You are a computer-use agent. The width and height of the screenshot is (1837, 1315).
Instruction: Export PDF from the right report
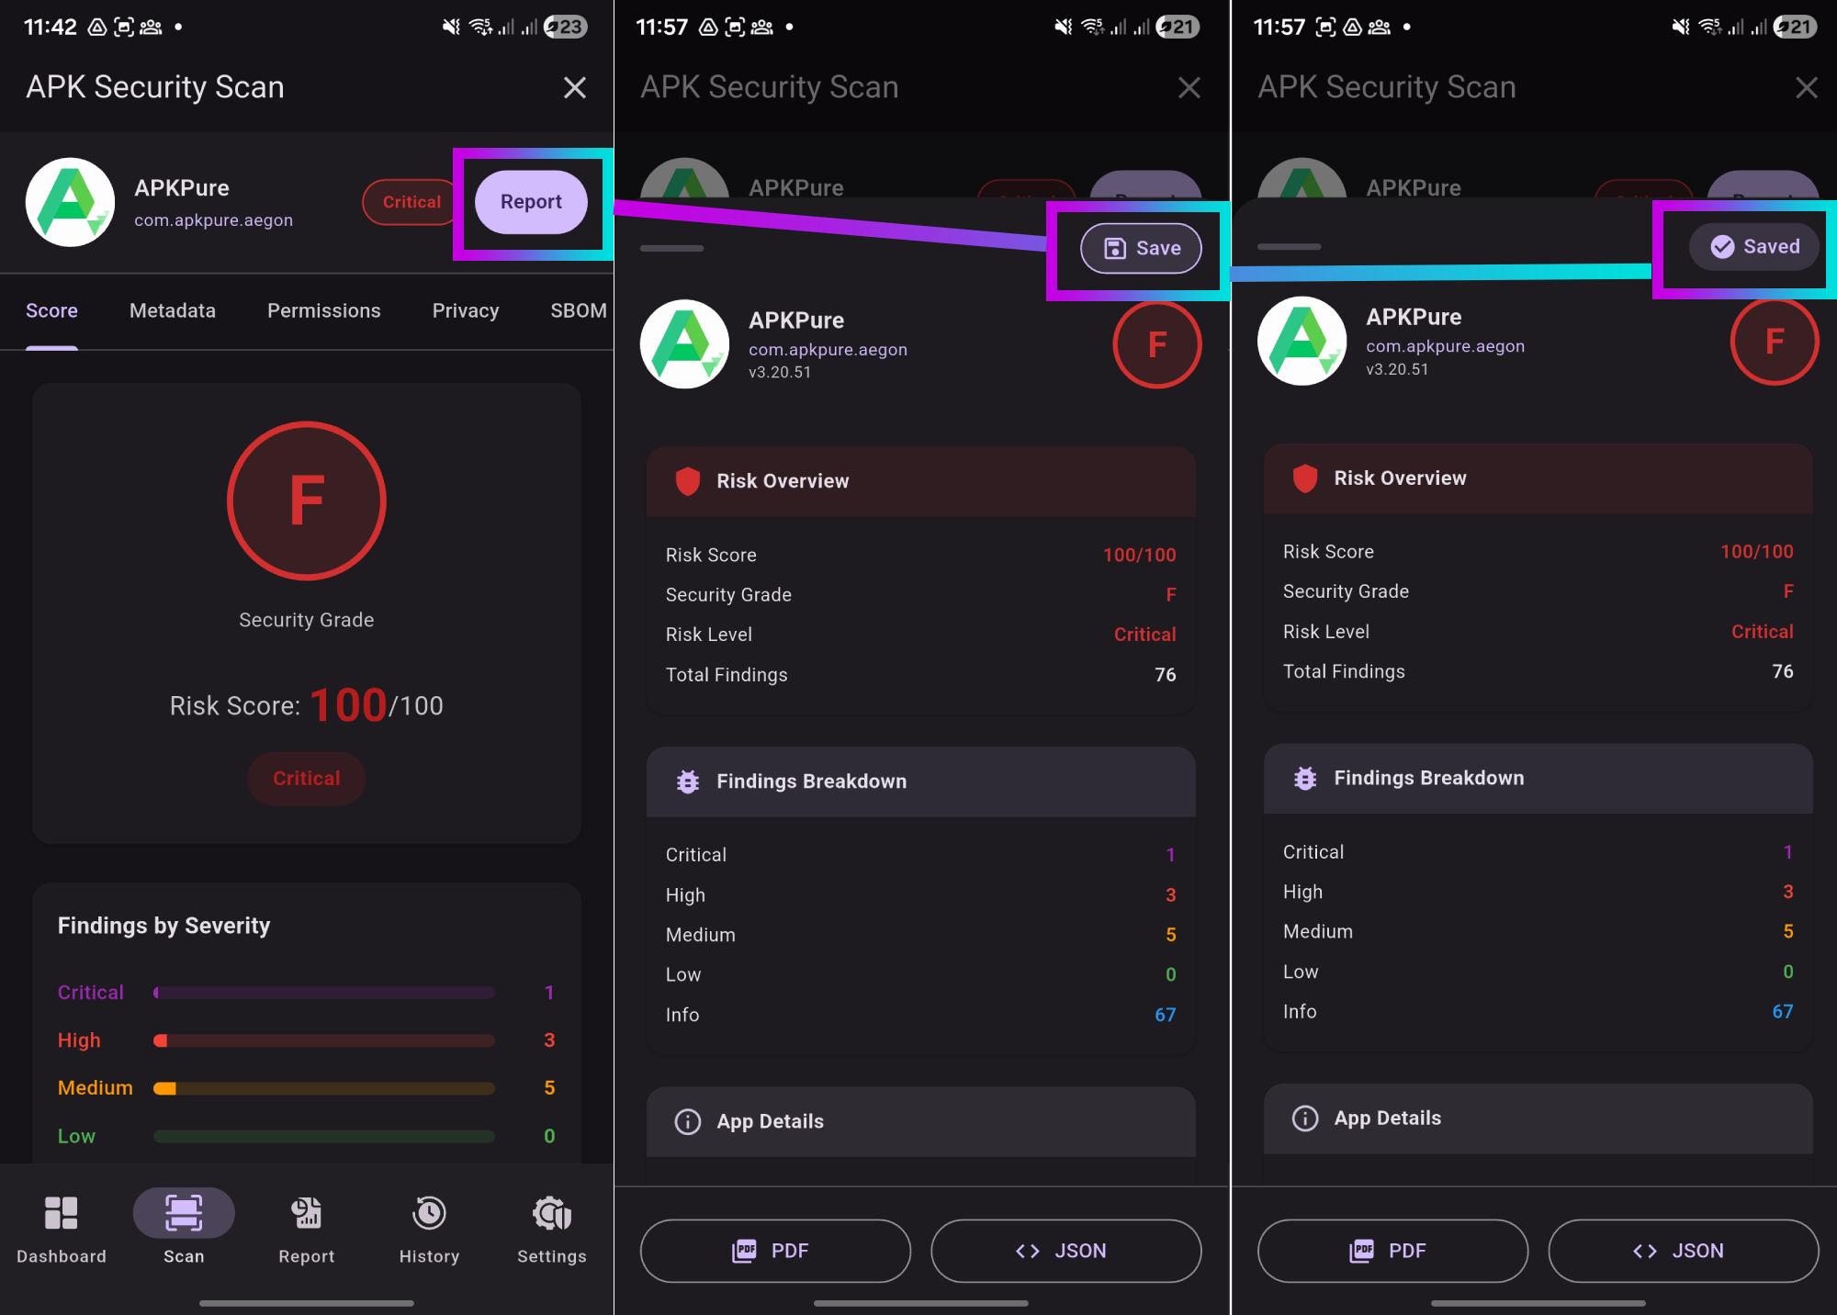click(x=1392, y=1251)
